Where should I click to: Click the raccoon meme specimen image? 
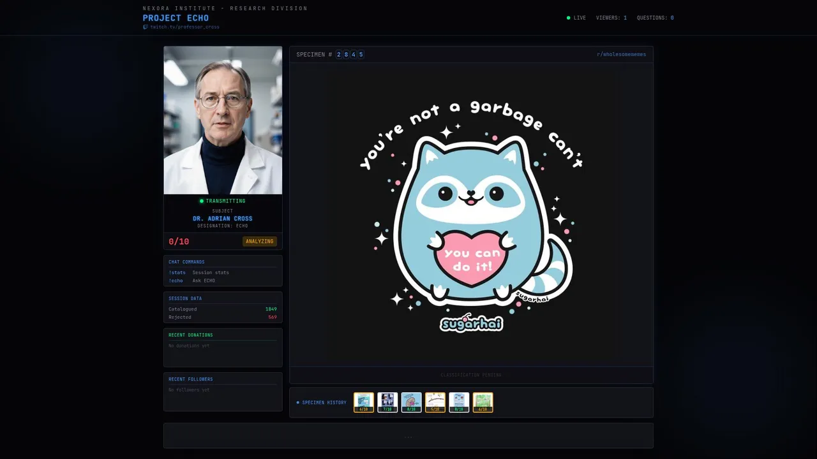[471, 215]
